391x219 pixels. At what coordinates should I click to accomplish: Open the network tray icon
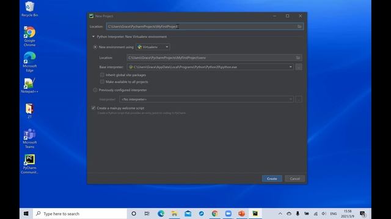click(315, 214)
